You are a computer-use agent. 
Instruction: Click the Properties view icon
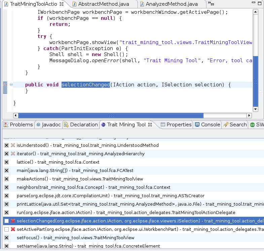click(163, 125)
